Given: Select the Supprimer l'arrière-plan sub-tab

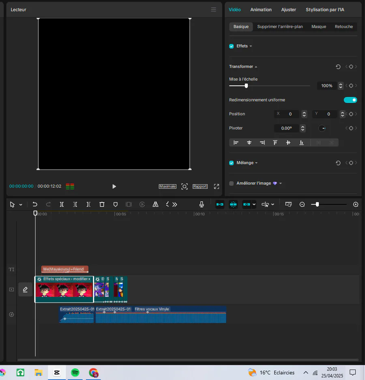Looking at the screenshot, I should [280, 27].
